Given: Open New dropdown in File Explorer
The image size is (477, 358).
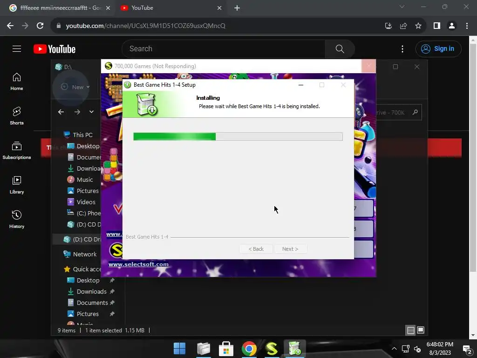Looking at the screenshot, I should (75, 87).
